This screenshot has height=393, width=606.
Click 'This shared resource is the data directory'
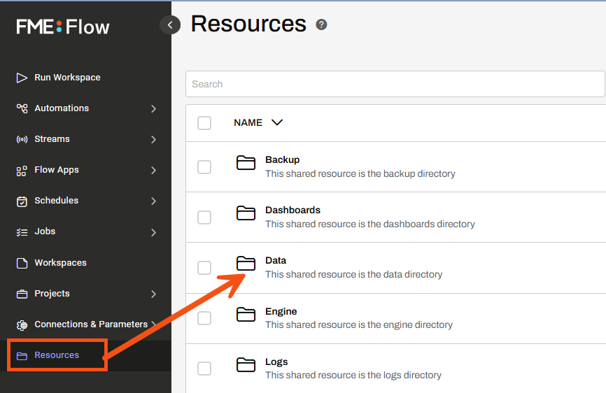[353, 275]
